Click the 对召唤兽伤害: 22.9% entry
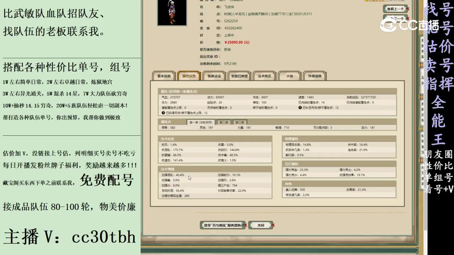454x255 pixels. 232,191
